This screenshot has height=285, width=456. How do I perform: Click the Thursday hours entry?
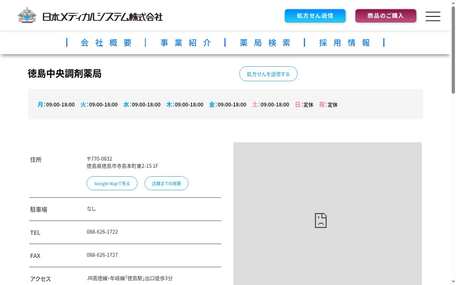pos(185,104)
